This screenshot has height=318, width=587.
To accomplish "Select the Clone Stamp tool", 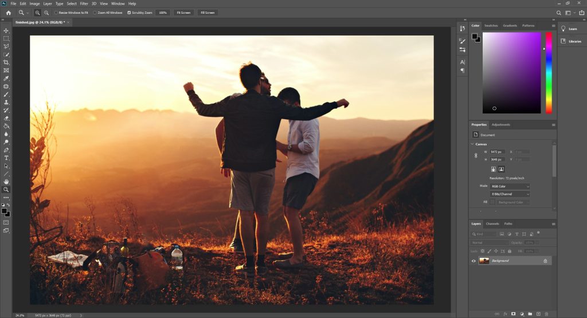I will [x=6, y=102].
